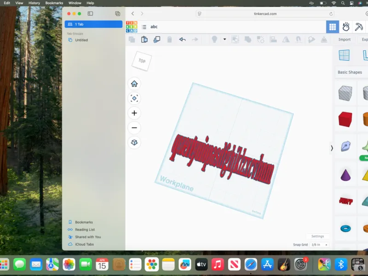The image size is (368, 276).
Task: Click the Group shapes icon
Action: point(248,40)
